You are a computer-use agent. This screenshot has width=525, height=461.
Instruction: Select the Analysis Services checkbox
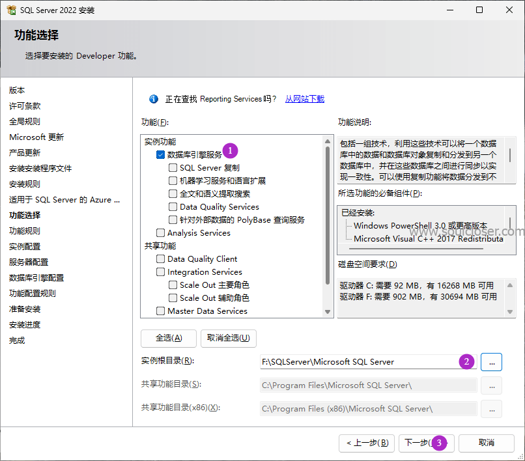click(x=160, y=232)
